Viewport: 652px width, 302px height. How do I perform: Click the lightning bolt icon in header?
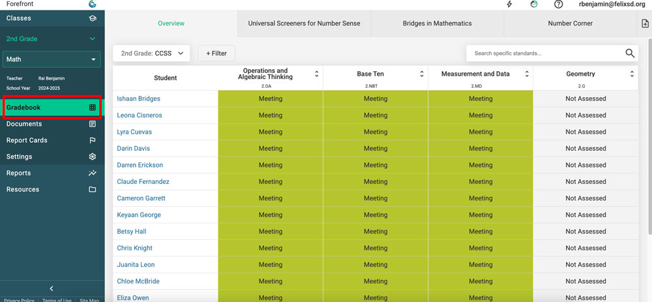510,5
